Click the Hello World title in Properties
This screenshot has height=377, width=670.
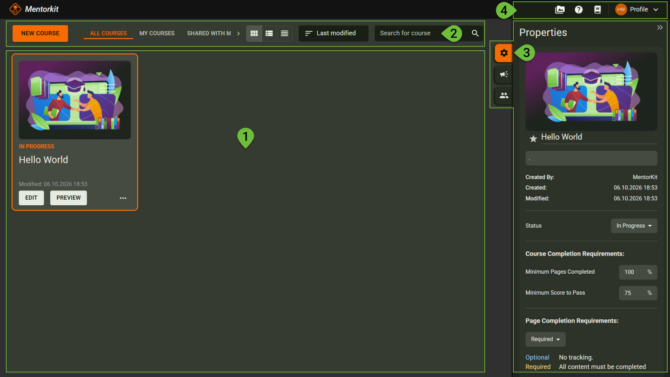click(x=562, y=137)
